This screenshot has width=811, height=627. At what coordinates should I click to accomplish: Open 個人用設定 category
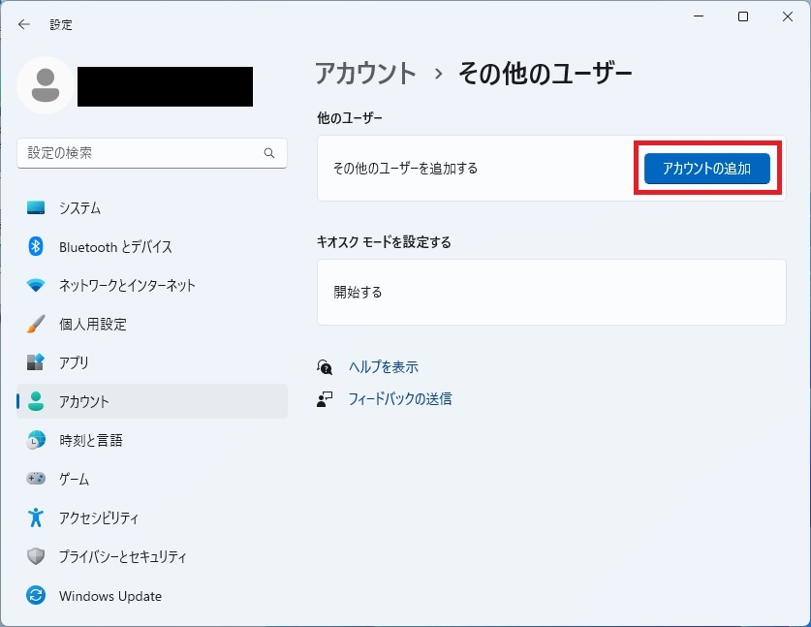click(152, 324)
